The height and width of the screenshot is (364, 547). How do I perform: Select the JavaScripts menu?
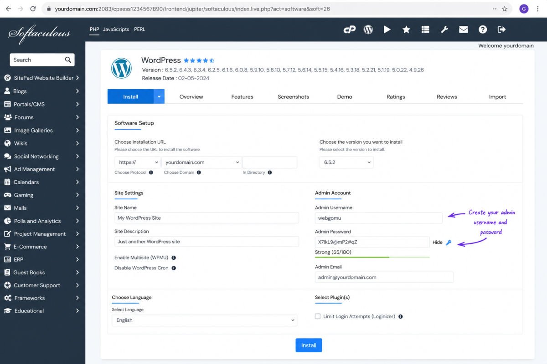[116, 30]
